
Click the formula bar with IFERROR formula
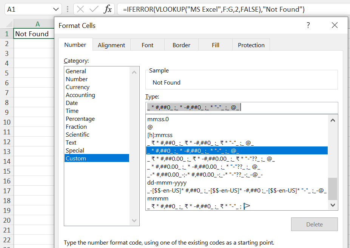pyautogui.click(x=233, y=9)
